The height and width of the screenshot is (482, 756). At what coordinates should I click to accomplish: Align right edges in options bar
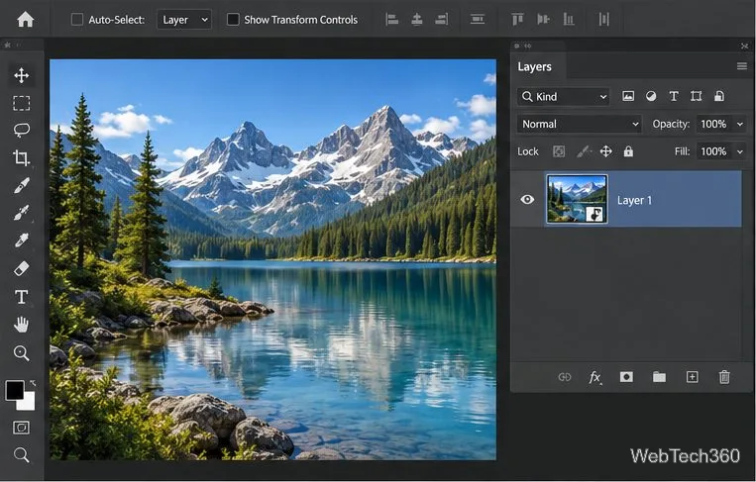pos(442,19)
